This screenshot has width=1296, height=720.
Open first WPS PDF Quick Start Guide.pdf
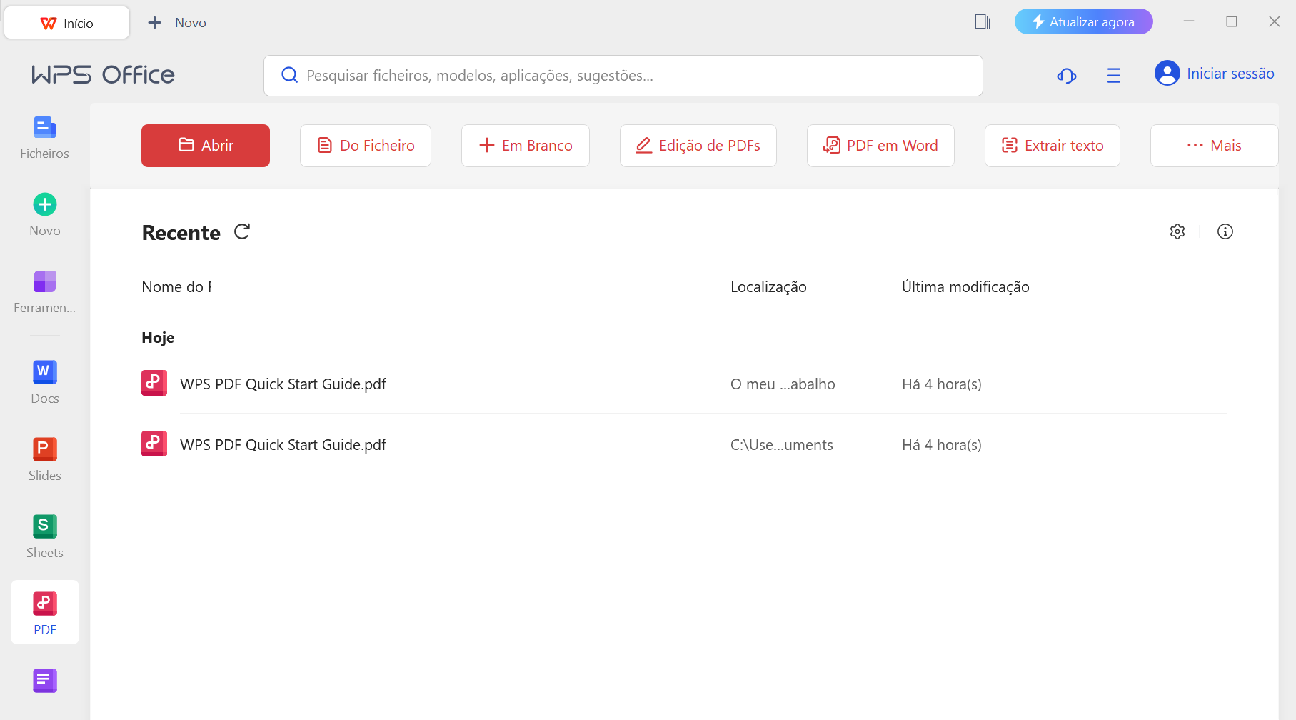(283, 384)
